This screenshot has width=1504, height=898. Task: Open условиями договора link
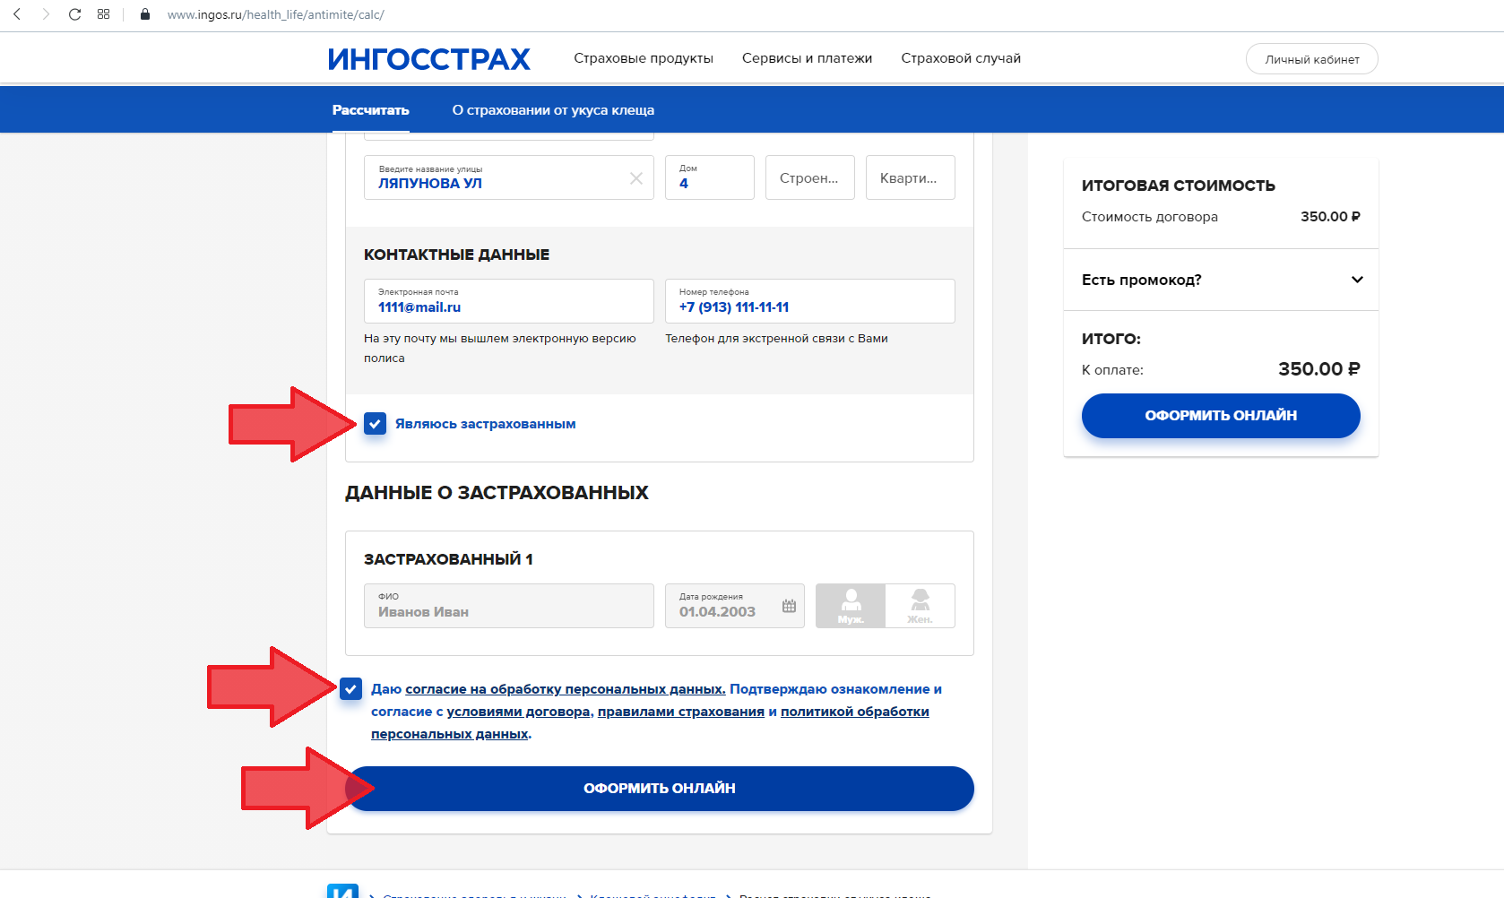click(x=519, y=712)
